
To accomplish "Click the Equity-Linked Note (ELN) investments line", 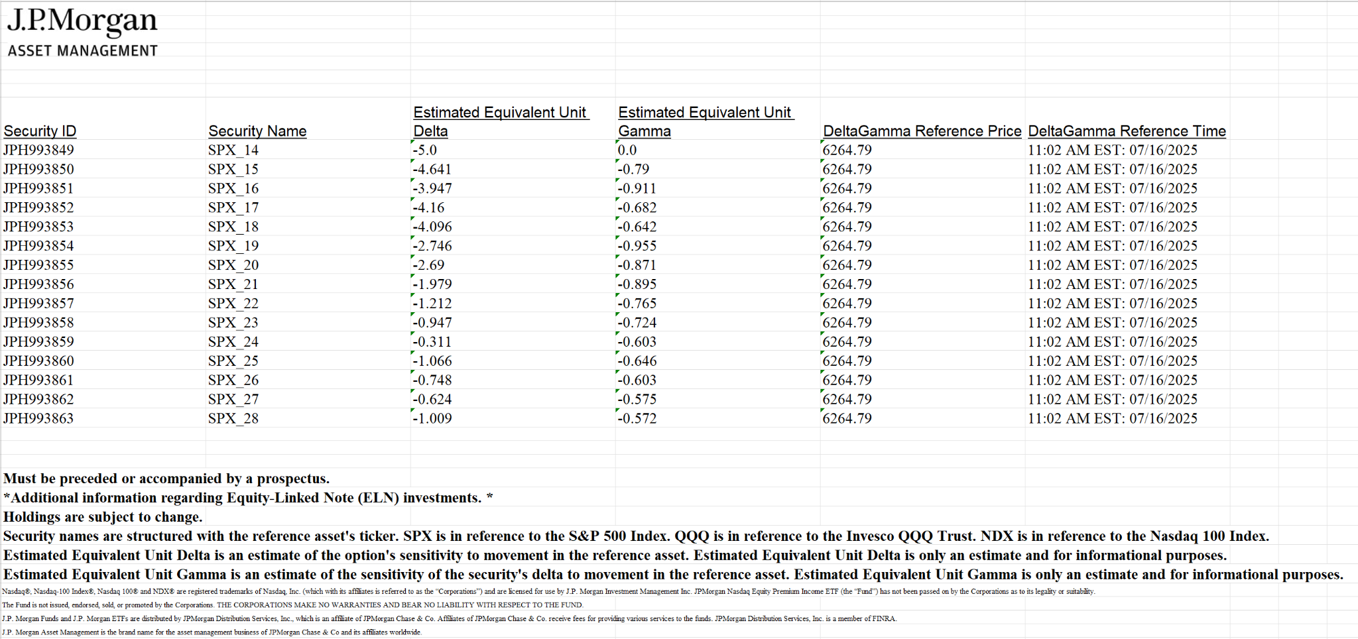I will (x=248, y=498).
